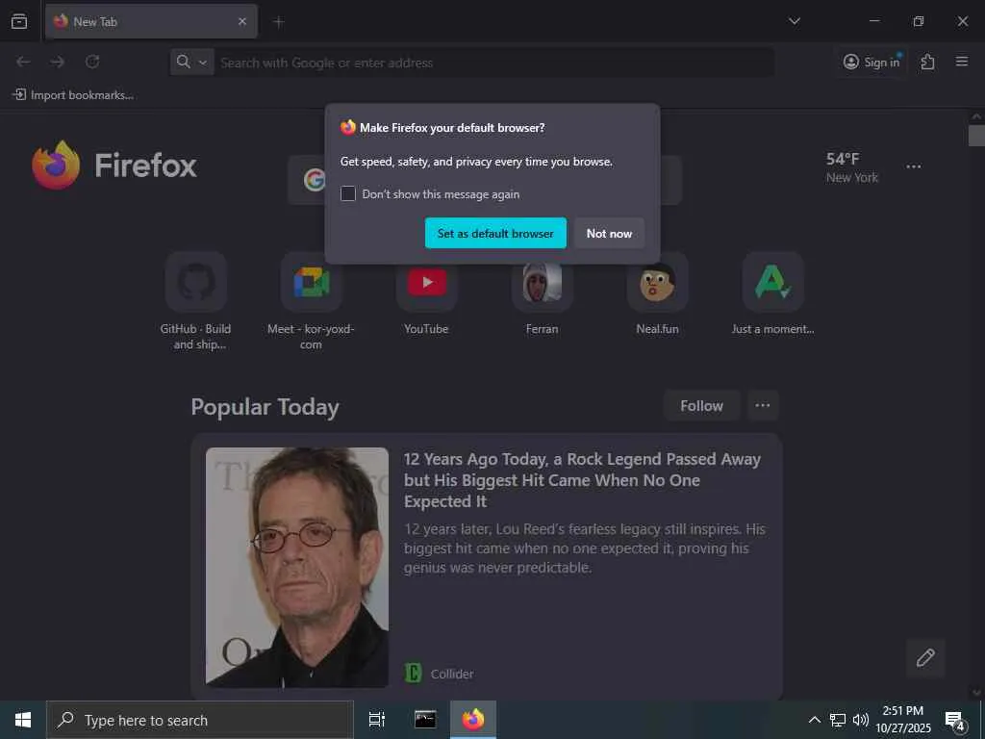Go forward with the forward arrow
The image size is (985, 739).
[57, 62]
